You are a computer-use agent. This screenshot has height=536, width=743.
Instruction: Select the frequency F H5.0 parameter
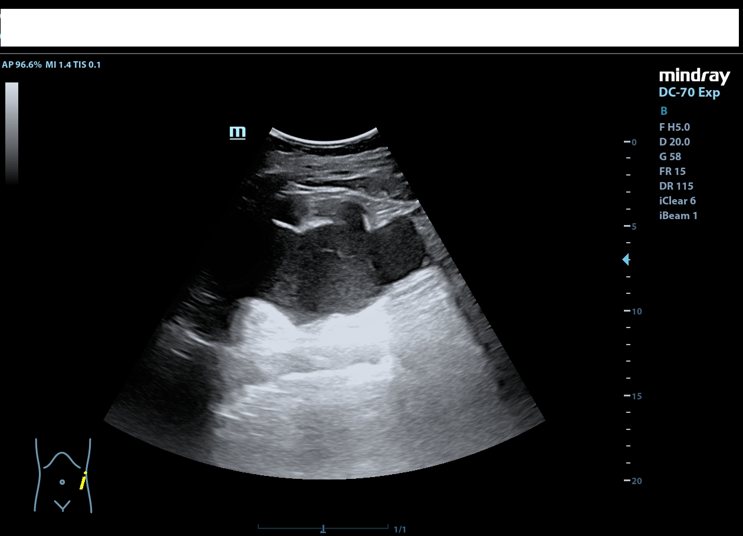coord(674,127)
